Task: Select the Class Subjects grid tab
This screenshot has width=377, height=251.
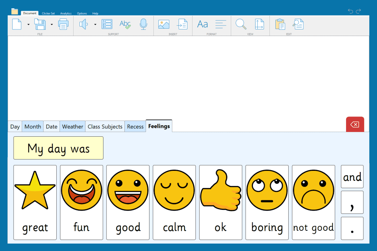Action: click(105, 126)
